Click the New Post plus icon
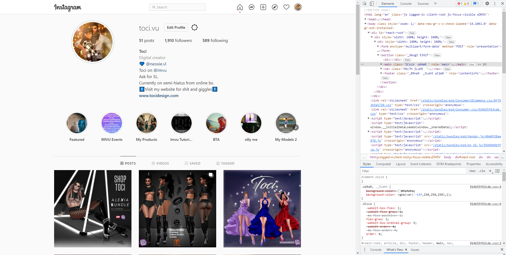Screen dimensions: 506x255 point(263,7)
